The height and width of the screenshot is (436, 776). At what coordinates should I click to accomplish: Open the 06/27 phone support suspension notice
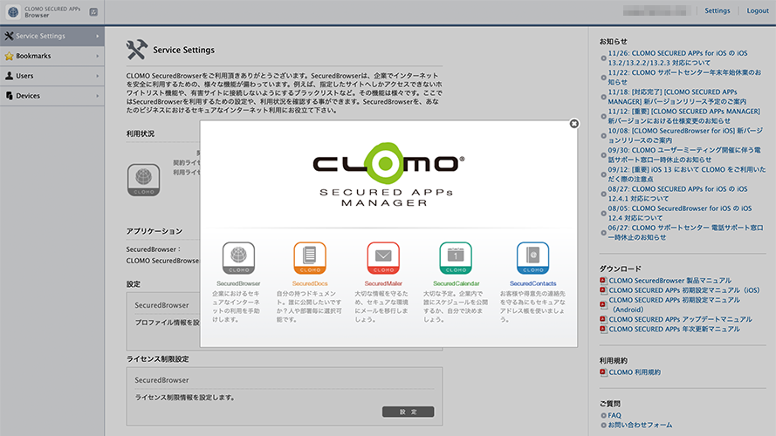click(x=685, y=232)
